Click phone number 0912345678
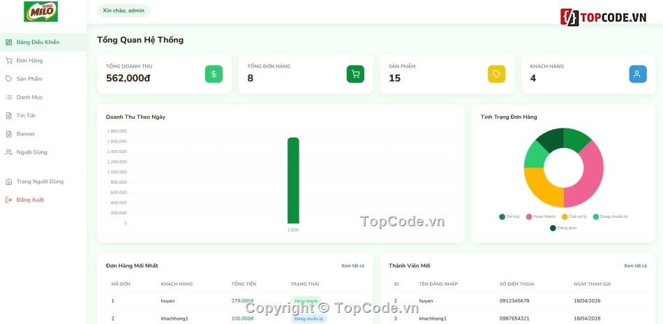This screenshot has height=324, width=663. 514,301
